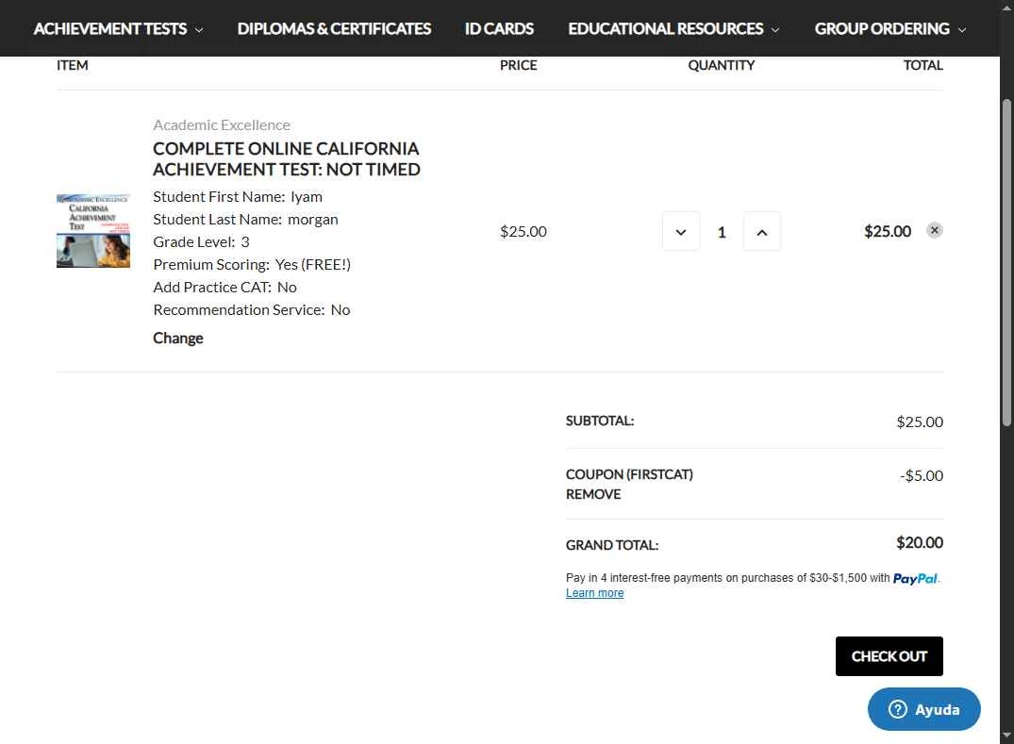This screenshot has width=1014, height=744.
Task: Click the Add Practice CAT: No line
Action: 224,287
